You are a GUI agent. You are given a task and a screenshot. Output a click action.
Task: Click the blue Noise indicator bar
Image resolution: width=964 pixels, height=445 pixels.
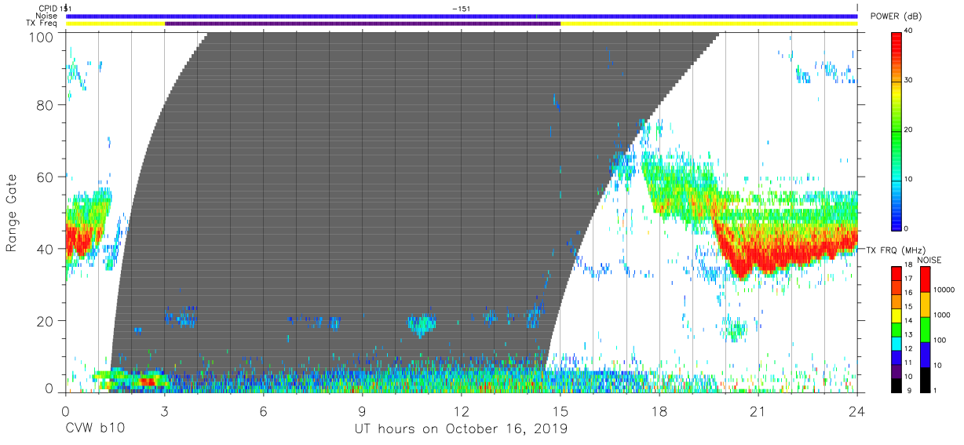click(462, 16)
